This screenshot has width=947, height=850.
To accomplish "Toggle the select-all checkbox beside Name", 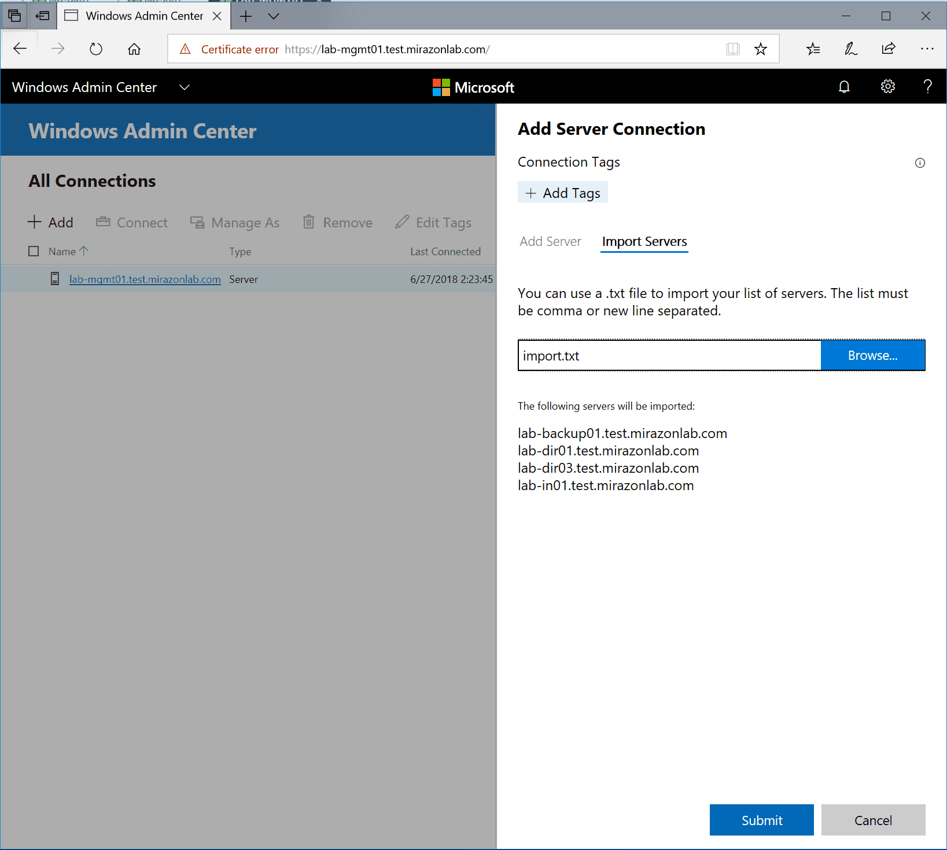I will point(34,251).
